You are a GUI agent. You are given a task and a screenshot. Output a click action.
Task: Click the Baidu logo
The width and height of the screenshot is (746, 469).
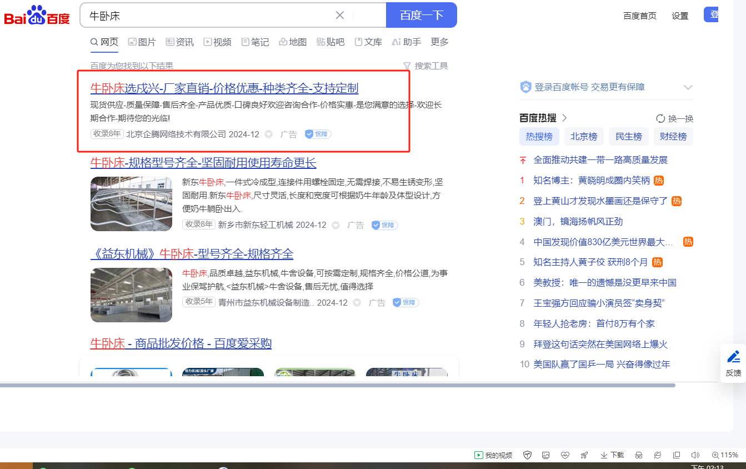[x=37, y=16]
